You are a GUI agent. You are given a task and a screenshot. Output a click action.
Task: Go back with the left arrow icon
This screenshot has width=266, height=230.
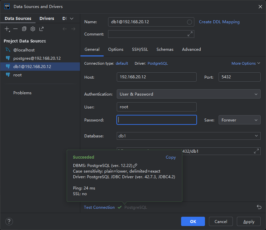65,29
